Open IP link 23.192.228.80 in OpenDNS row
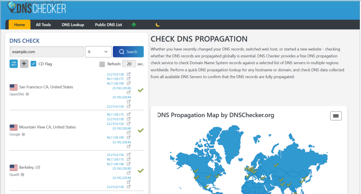361x194 pixels. point(122,88)
